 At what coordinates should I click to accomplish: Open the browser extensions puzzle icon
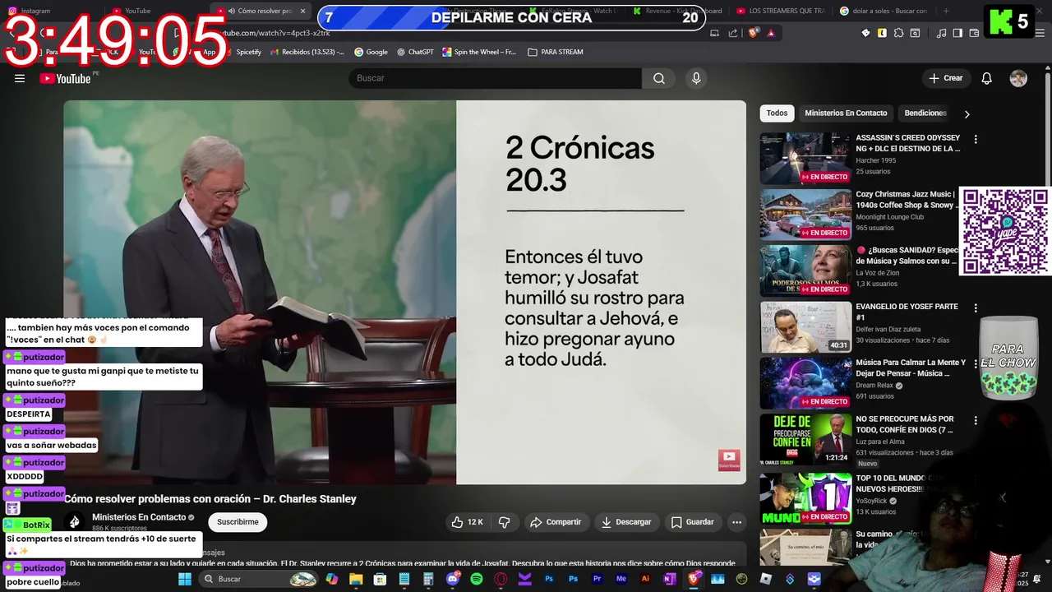point(898,33)
